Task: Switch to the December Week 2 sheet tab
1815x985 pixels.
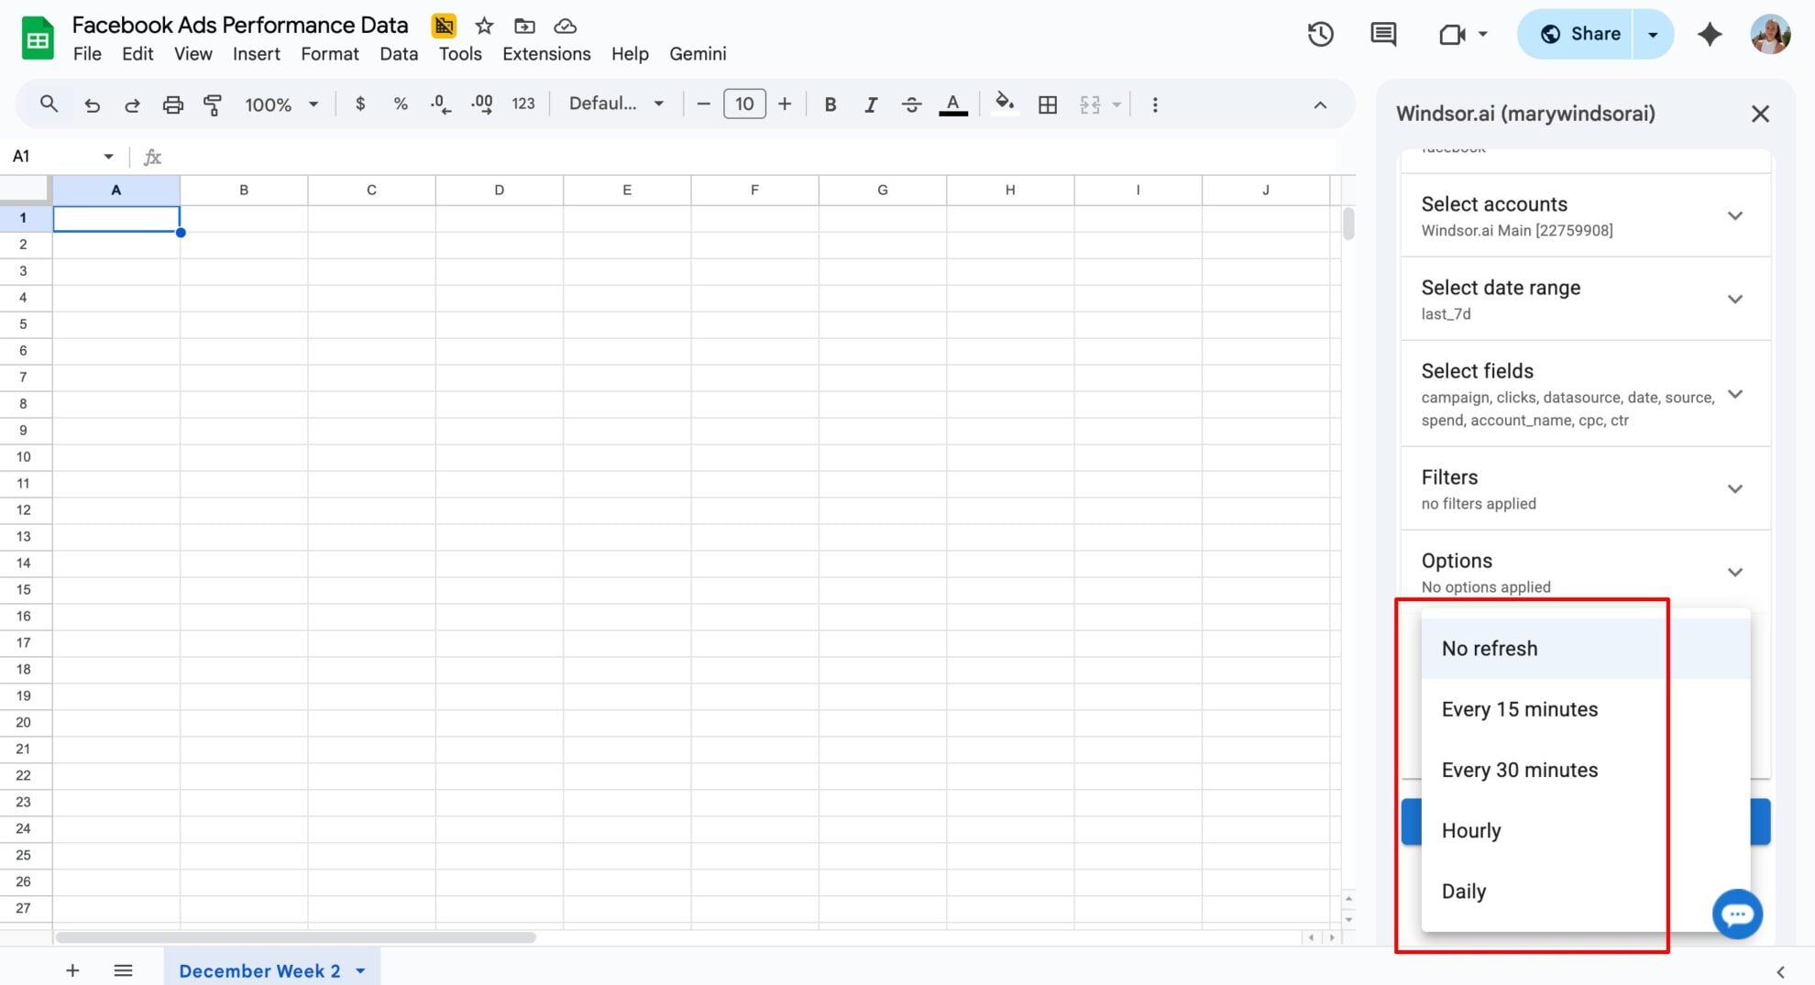Action: click(x=259, y=970)
